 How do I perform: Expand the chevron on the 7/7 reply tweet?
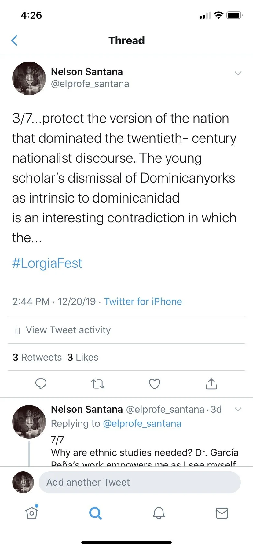(x=238, y=409)
